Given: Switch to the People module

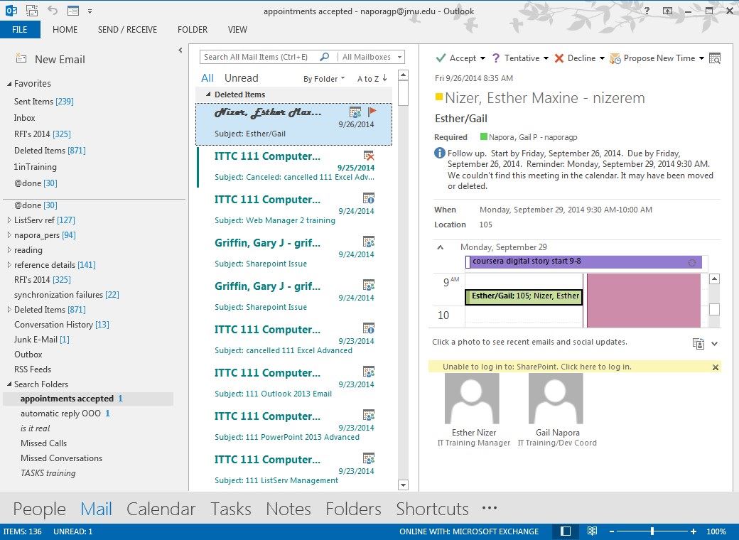Looking at the screenshot, I should click(39, 509).
